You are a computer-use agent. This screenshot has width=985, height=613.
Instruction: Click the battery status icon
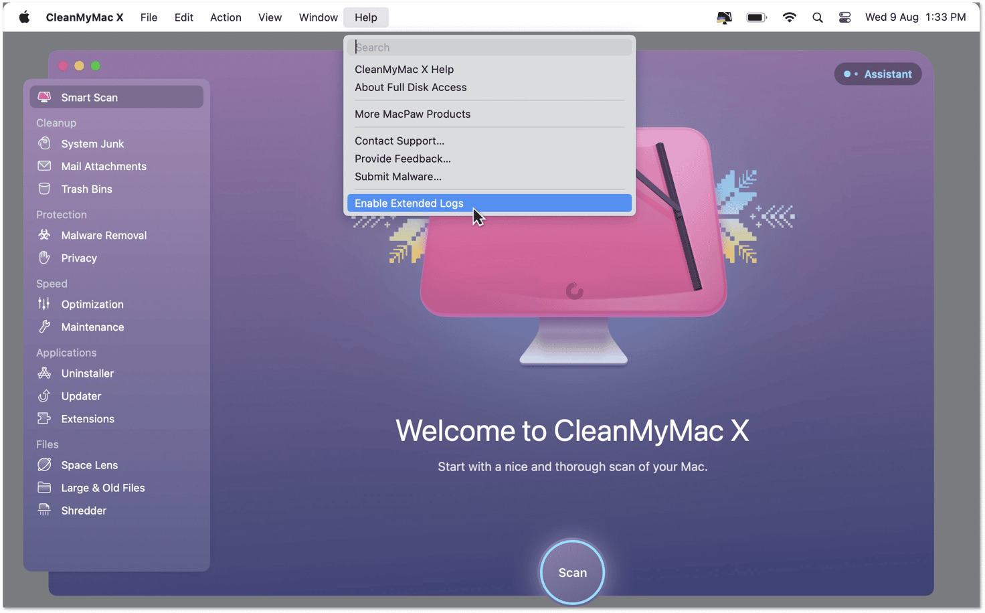756,17
